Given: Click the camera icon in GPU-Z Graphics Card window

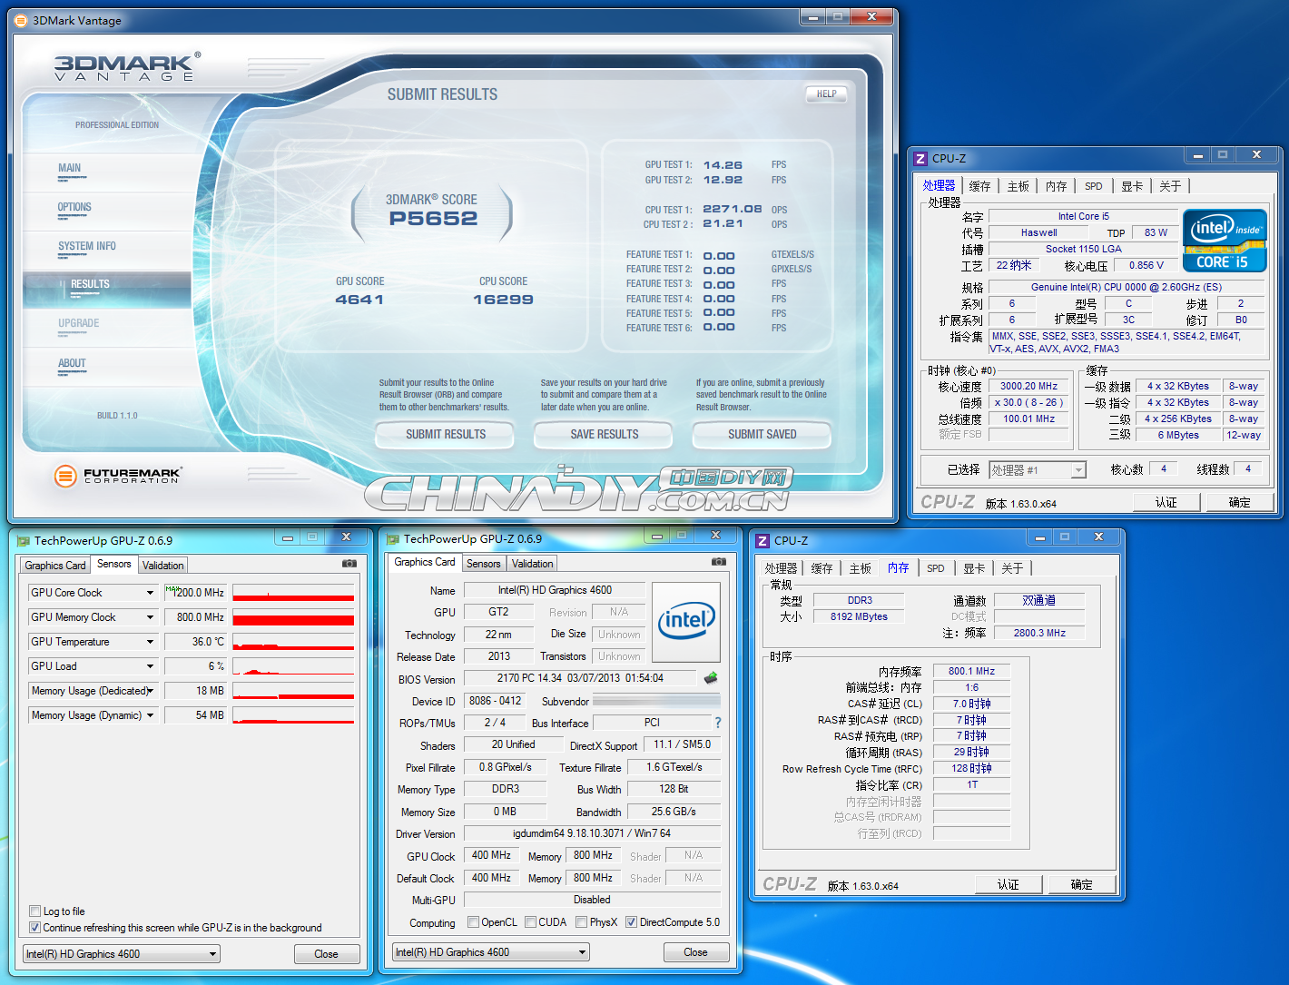Looking at the screenshot, I should [719, 562].
